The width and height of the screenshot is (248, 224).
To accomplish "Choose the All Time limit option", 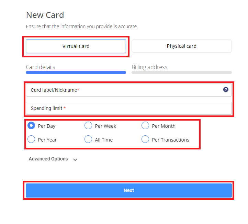I will [x=88, y=139].
